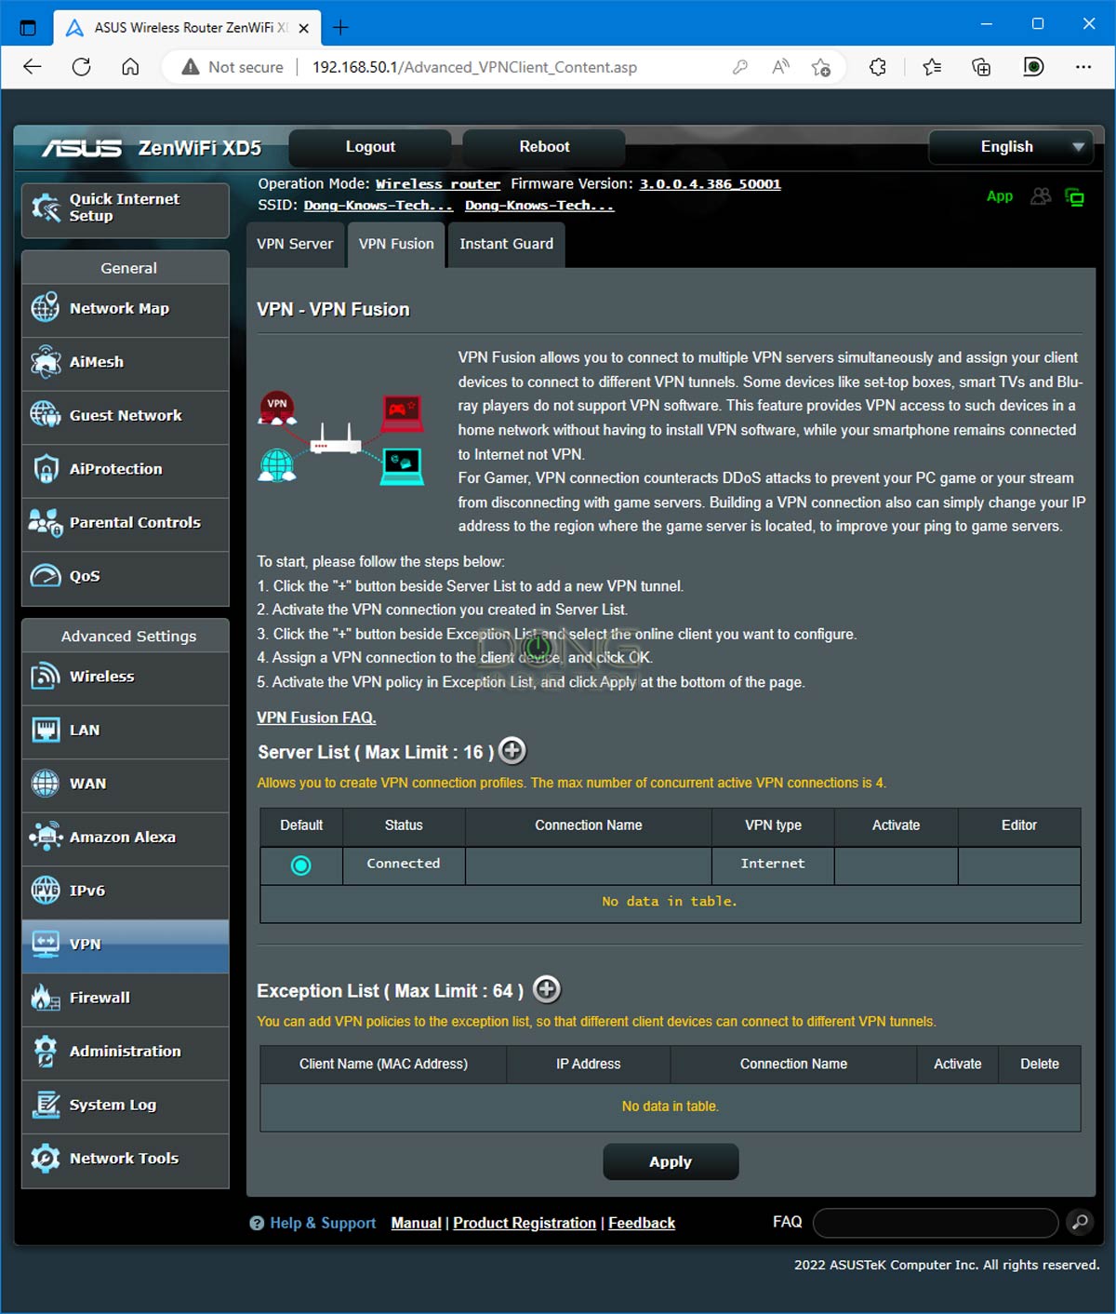Click the QoS gauge icon

pyautogui.click(x=46, y=576)
